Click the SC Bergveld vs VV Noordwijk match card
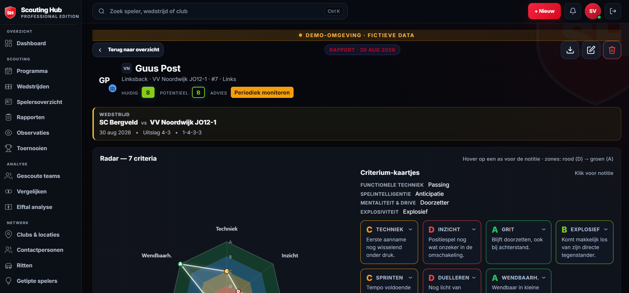Viewport: 629px width, 293px height. pyautogui.click(x=357, y=124)
